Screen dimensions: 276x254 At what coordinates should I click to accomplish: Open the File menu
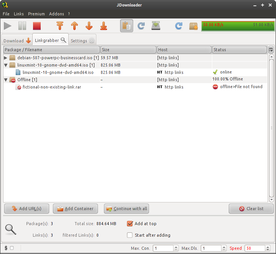point(6,14)
